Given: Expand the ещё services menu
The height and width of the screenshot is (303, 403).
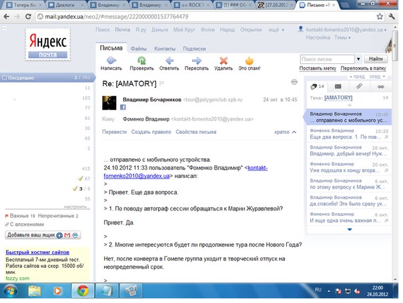Looking at the screenshot, I should tap(274, 30).
